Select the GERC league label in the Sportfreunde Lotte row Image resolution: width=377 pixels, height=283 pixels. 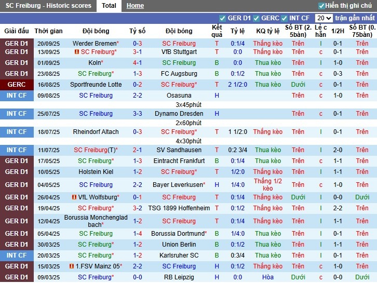pyautogui.click(x=17, y=85)
